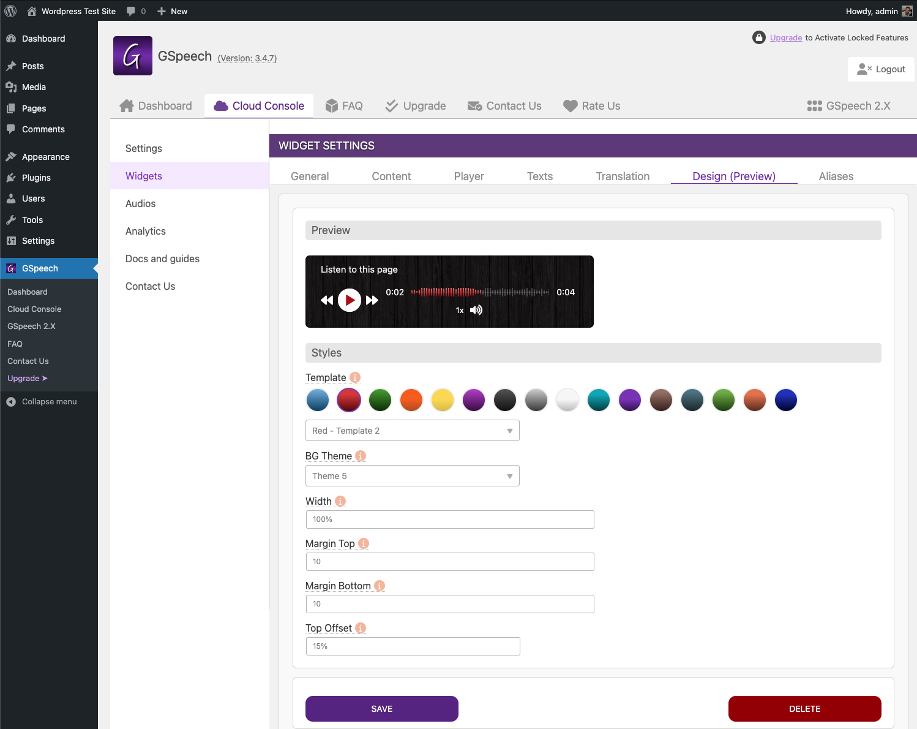This screenshot has width=917, height=729.
Task: Select the black template swatch
Action: (x=505, y=400)
